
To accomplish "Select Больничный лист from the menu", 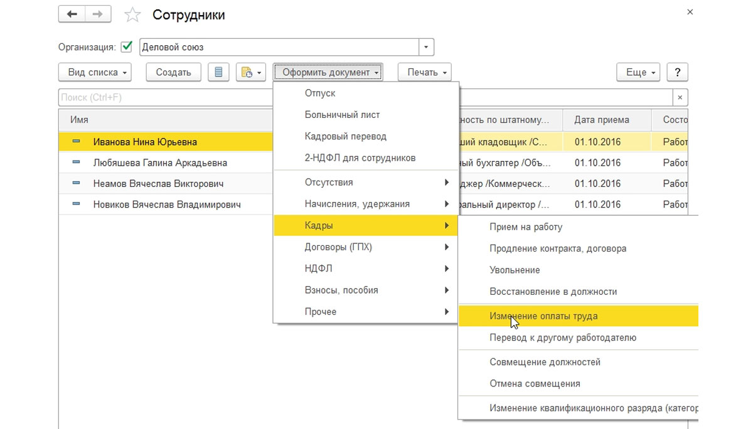I will pyautogui.click(x=342, y=115).
